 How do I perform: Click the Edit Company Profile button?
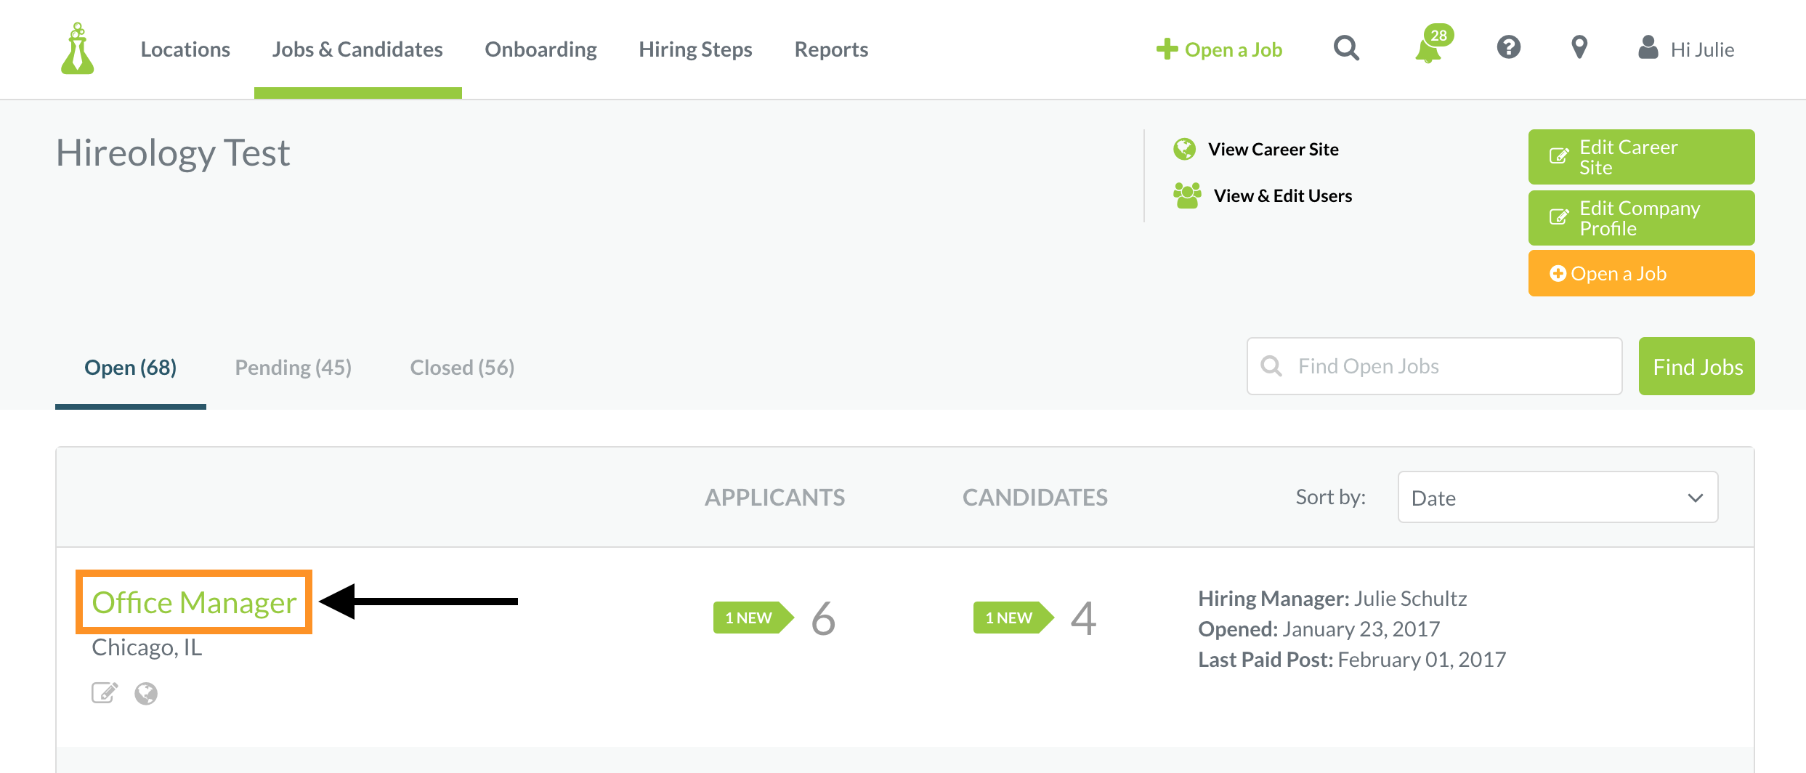pyautogui.click(x=1641, y=218)
